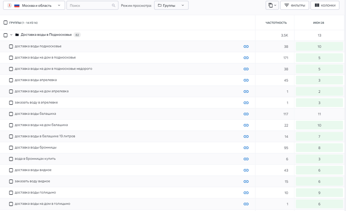This screenshot has height=211, width=346.
Task: Open the 'Москва и область' region dropdown
Action: click(x=34, y=5)
